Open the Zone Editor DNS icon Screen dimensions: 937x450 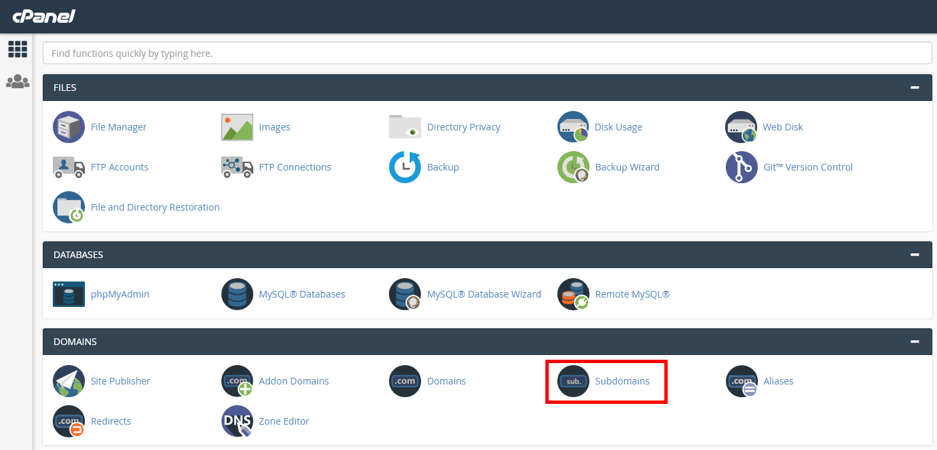pyautogui.click(x=237, y=421)
